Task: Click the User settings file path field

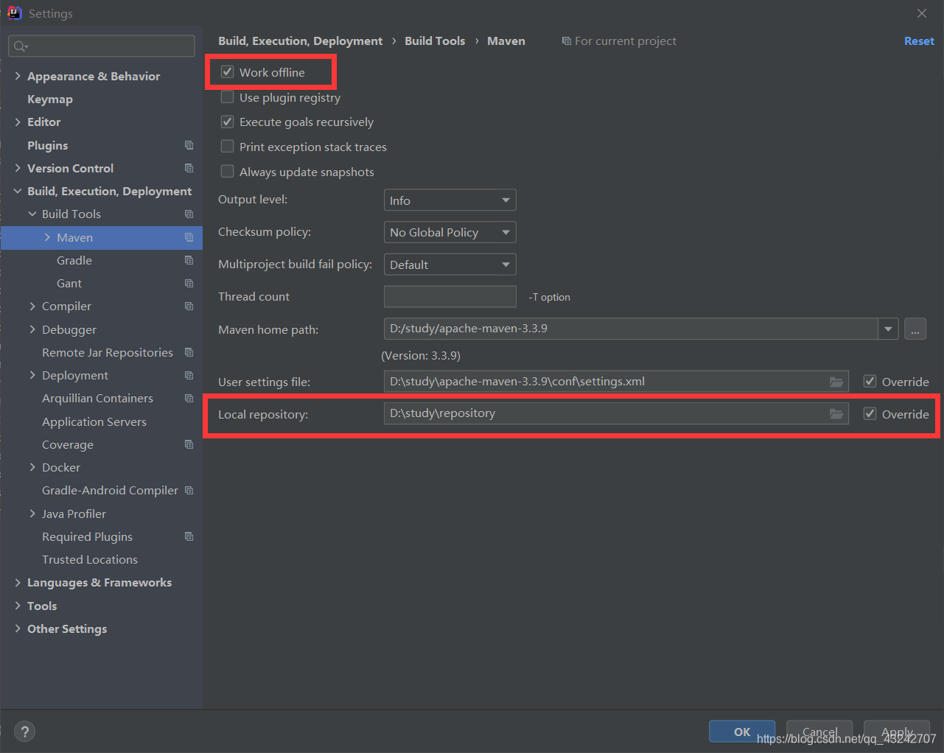Action: pyautogui.click(x=616, y=382)
